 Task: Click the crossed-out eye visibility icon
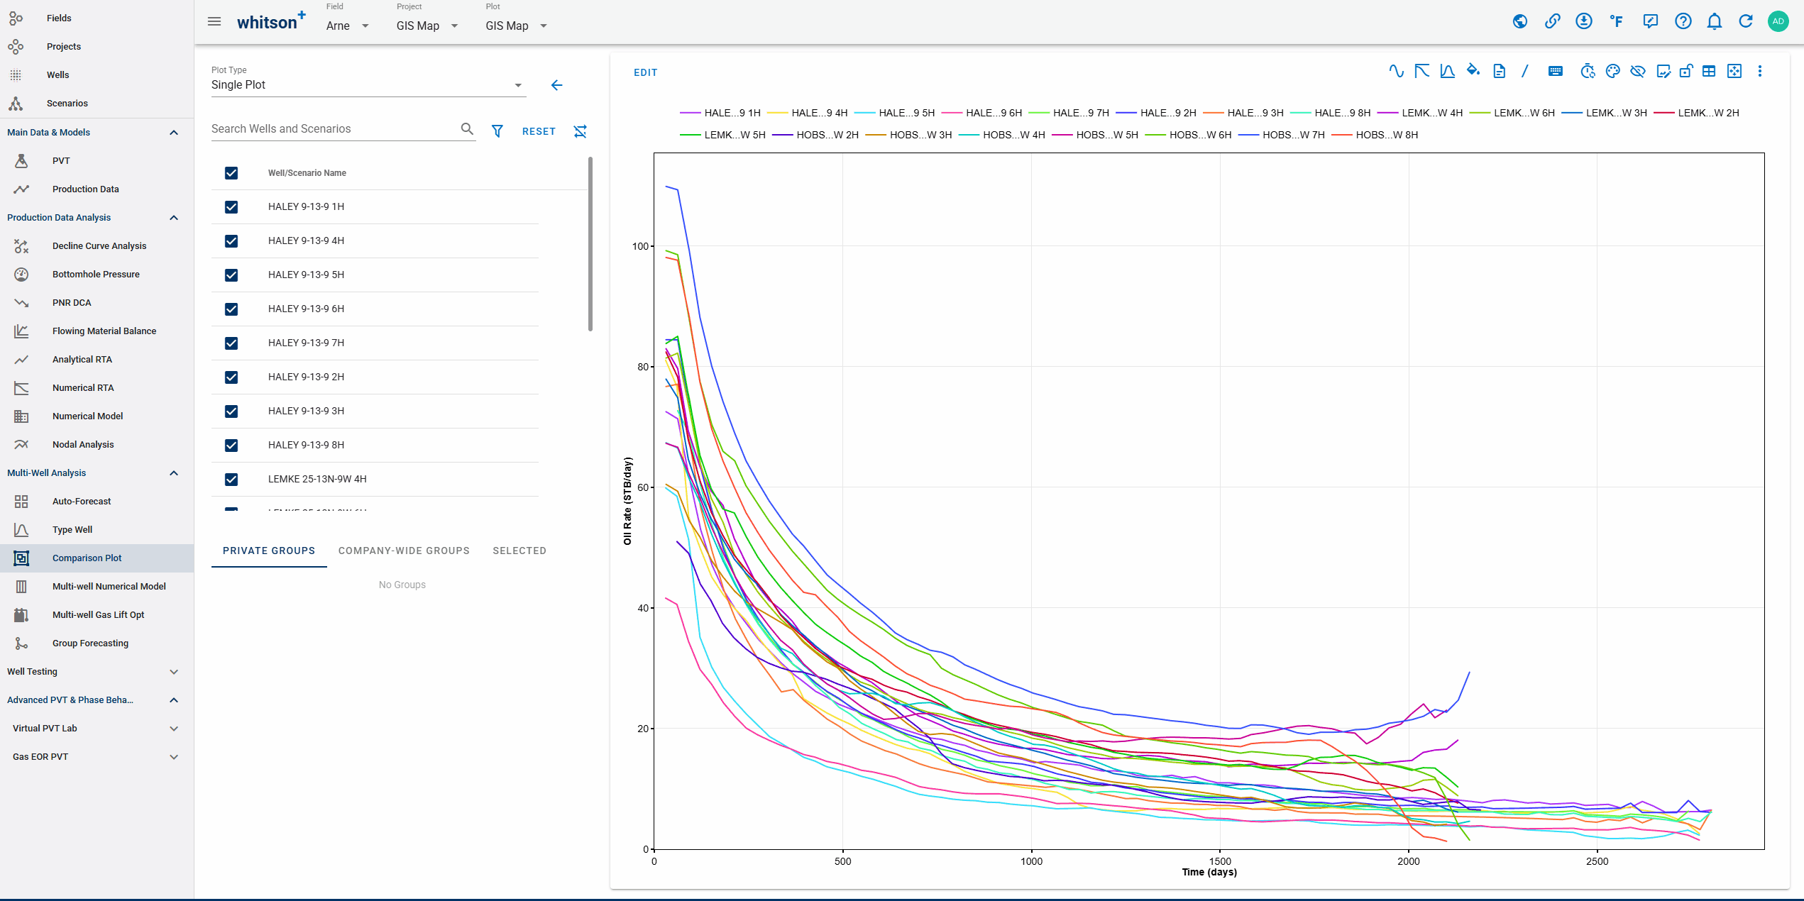1638,71
